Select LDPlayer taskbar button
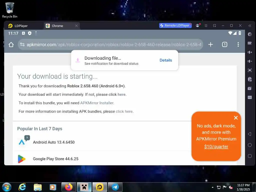This screenshot has height=192, width=256. tap(99, 187)
